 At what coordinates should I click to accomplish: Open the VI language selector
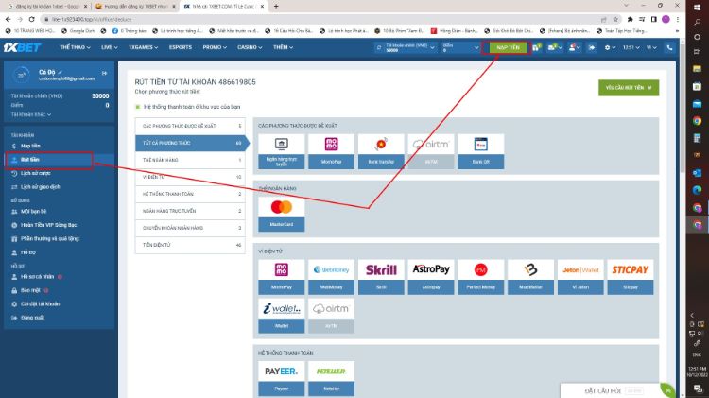point(651,47)
